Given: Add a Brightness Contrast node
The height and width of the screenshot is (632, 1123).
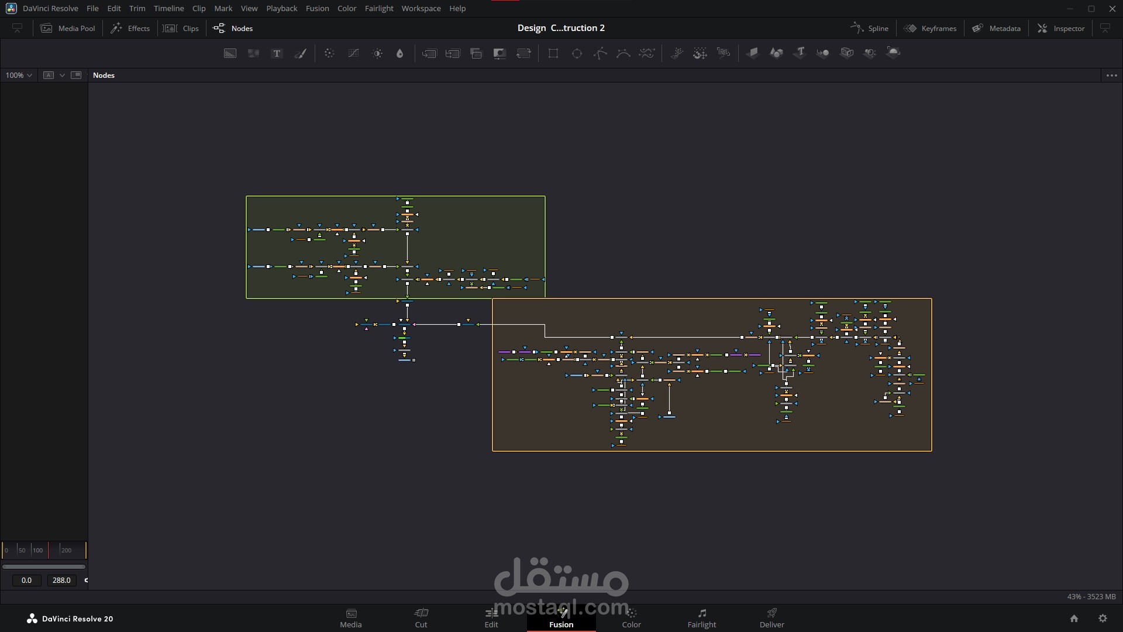Looking at the screenshot, I should point(377,53).
